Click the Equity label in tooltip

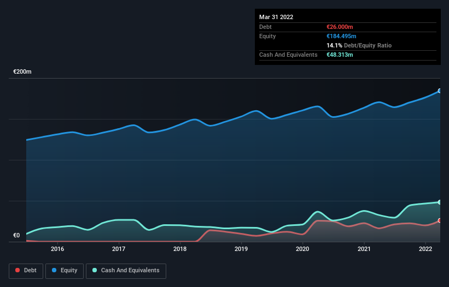(x=267, y=36)
